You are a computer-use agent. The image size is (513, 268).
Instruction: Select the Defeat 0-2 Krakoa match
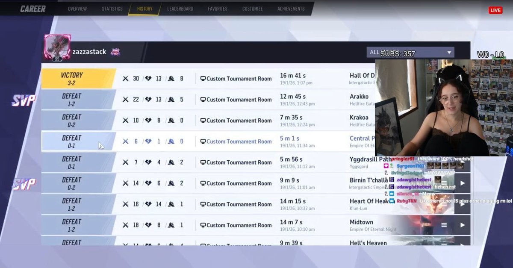click(256, 121)
